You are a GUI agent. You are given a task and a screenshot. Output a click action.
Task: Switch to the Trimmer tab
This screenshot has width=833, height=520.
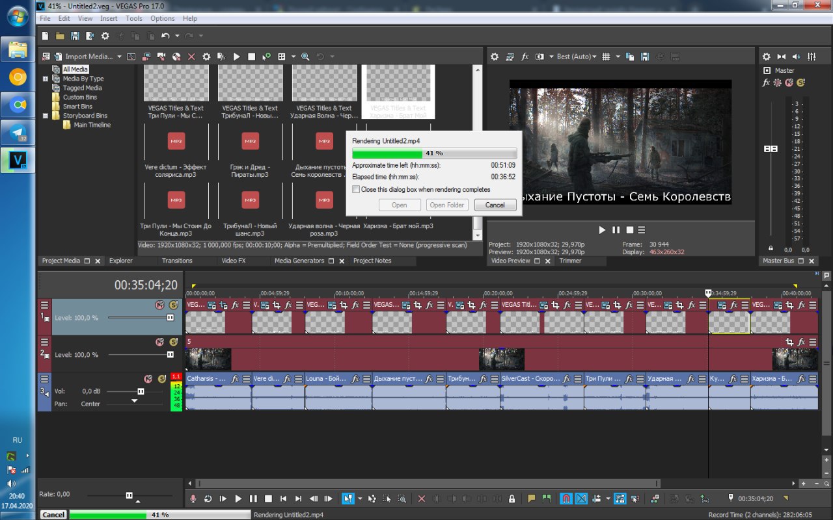(x=571, y=261)
